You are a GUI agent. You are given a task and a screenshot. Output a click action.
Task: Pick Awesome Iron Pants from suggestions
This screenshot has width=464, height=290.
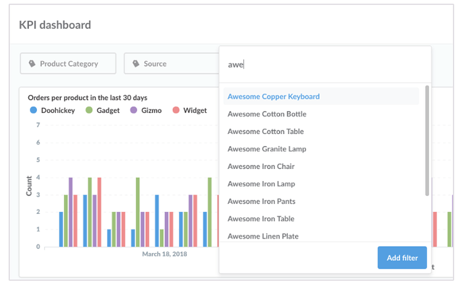point(262,201)
